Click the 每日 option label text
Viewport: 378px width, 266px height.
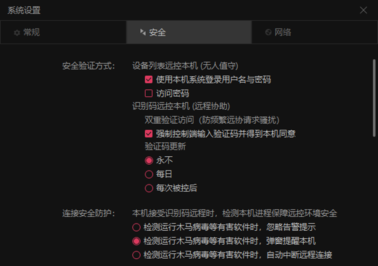164,174
